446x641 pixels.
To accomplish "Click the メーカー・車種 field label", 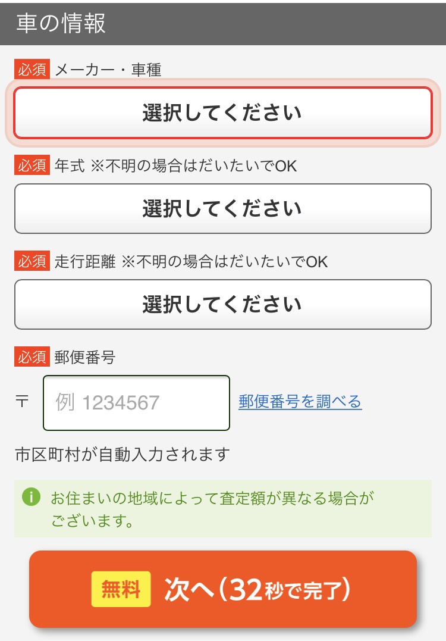I will click(108, 70).
